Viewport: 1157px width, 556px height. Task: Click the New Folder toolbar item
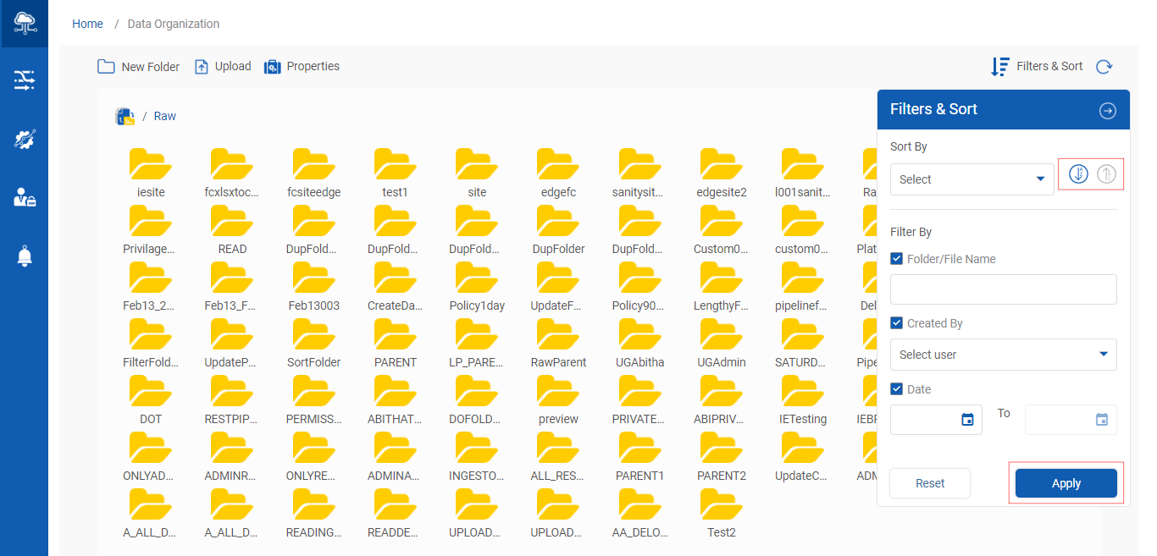[138, 67]
